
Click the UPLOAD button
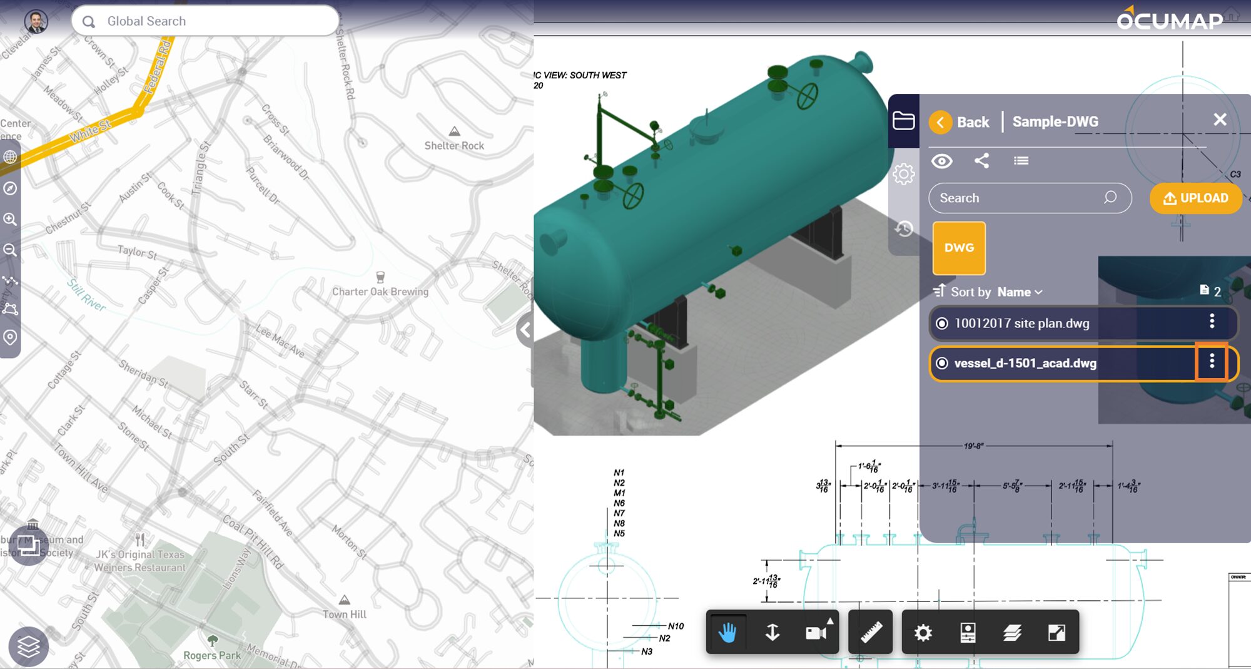(x=1196, y=198)
